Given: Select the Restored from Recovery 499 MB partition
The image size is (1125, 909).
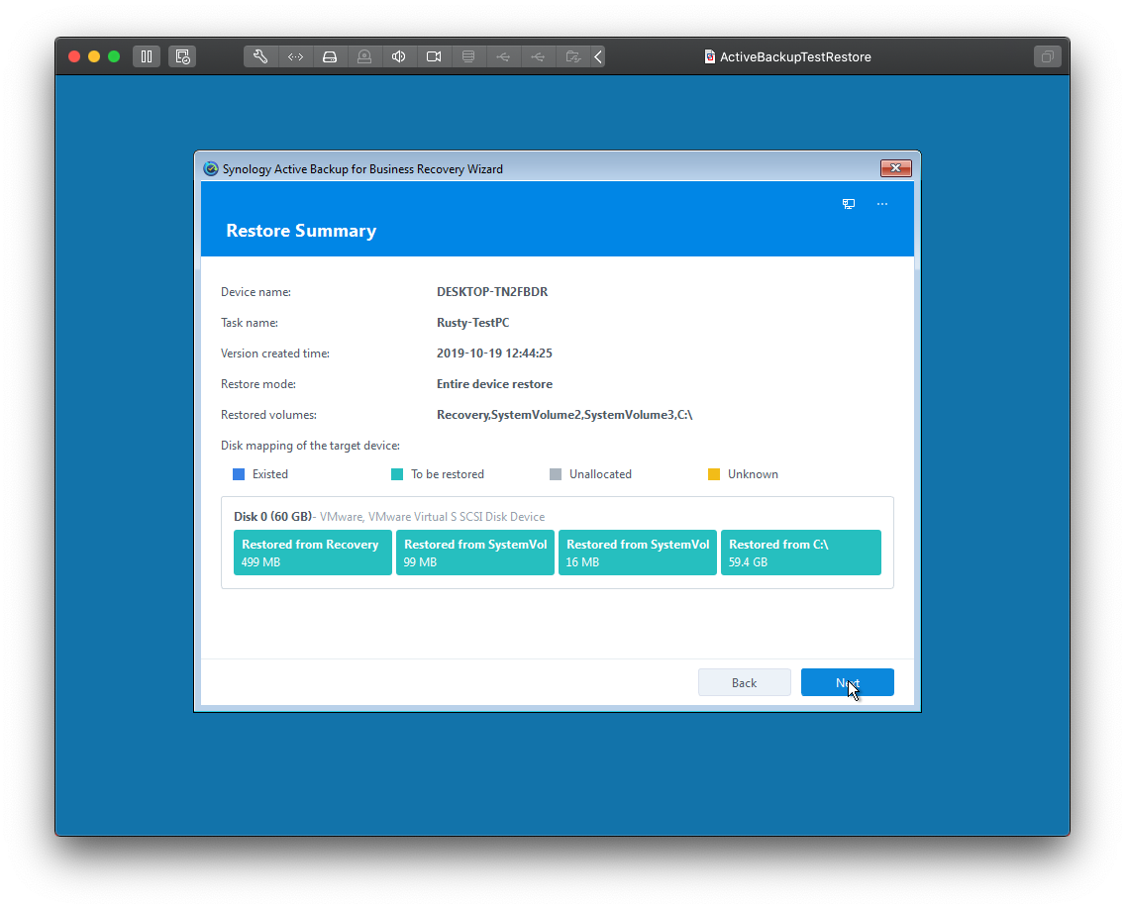Looking at the screenshot, I should (x=313, y=553).
